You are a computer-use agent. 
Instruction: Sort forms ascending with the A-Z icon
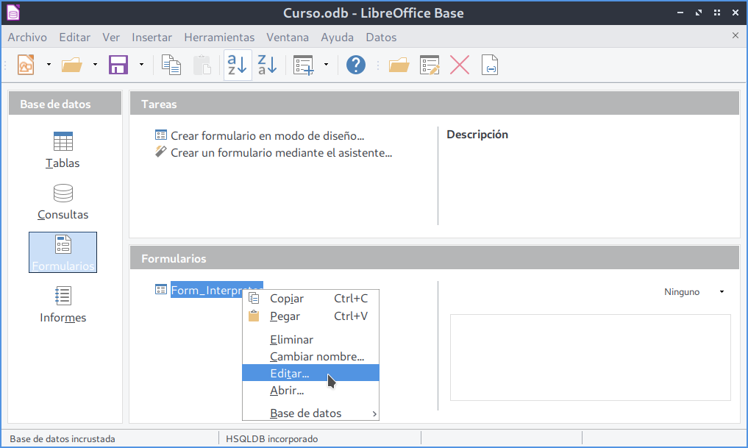coord(237,65)
